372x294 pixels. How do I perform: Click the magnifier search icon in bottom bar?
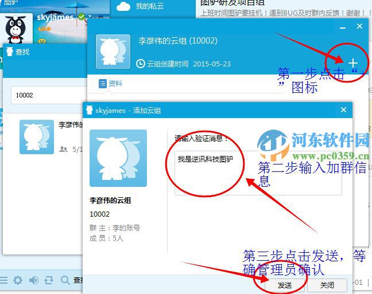click(65, 280)
